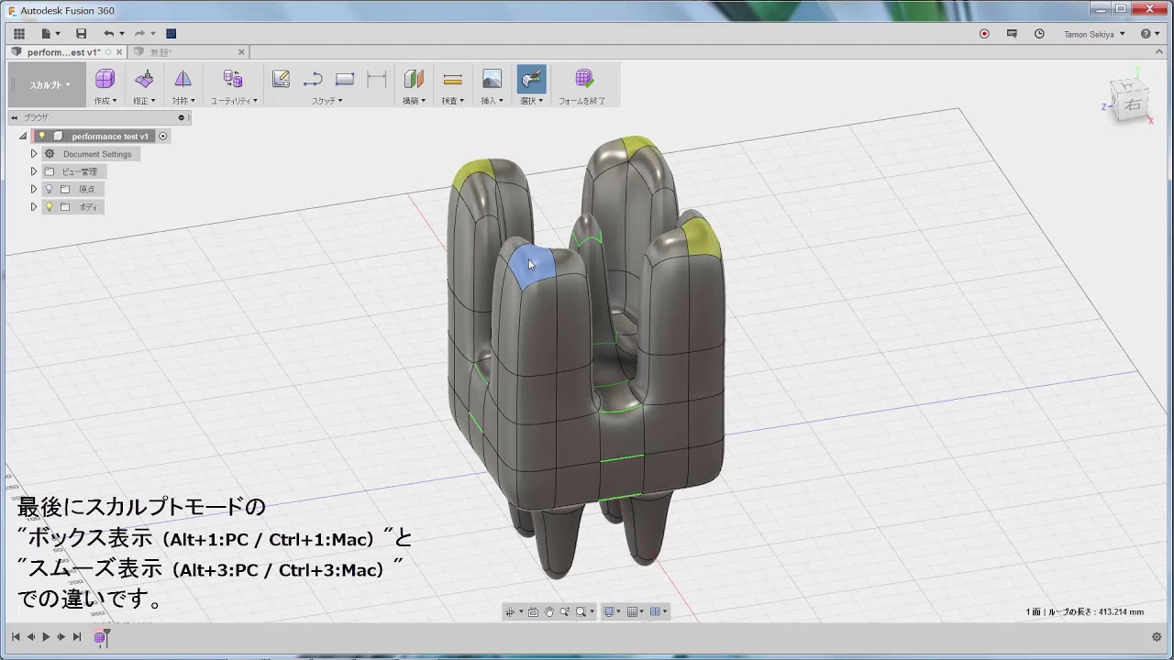Toggle visibility bulb of performance test v1

[x=41, y=136]
